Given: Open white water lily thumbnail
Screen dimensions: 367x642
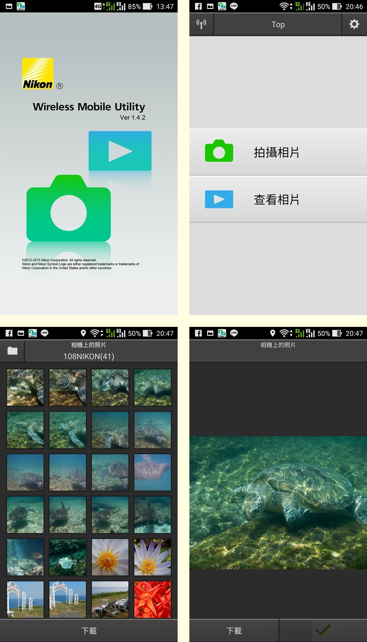Looking at the screenshot, I should (x=110, y=557).
